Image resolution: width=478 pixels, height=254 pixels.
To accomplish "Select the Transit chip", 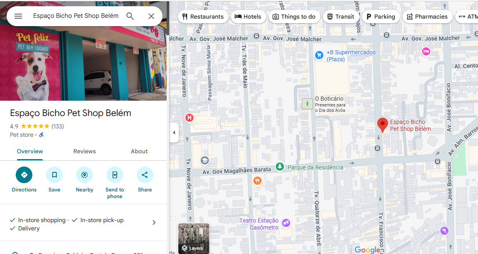I will coord(341,17).
